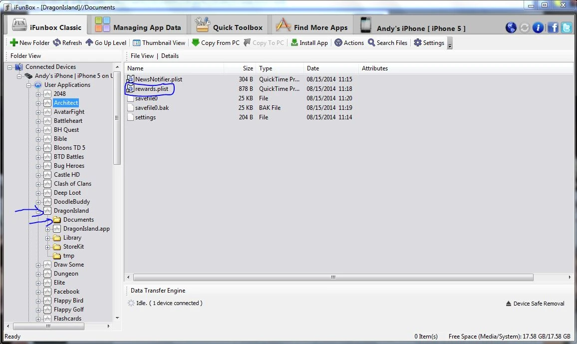Select the Draw Some app
This screenshot has height=344, width=577.
click(x=69, y=265)
